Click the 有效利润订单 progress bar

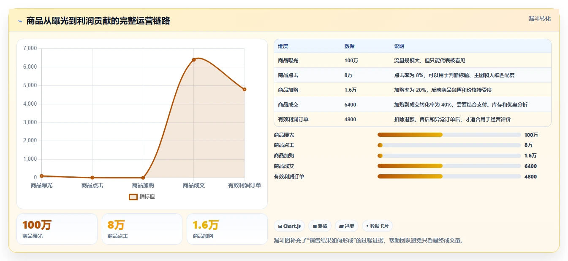click(x=449, y=176)
